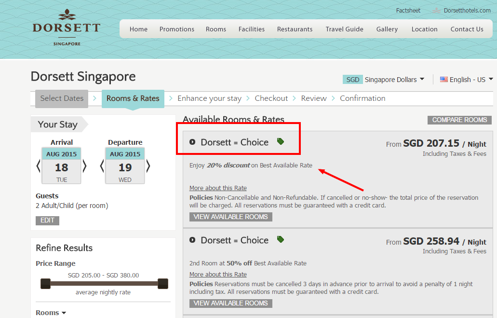
Task: Click the SGD 258.94 / Night price
Action: coord(445,241)
